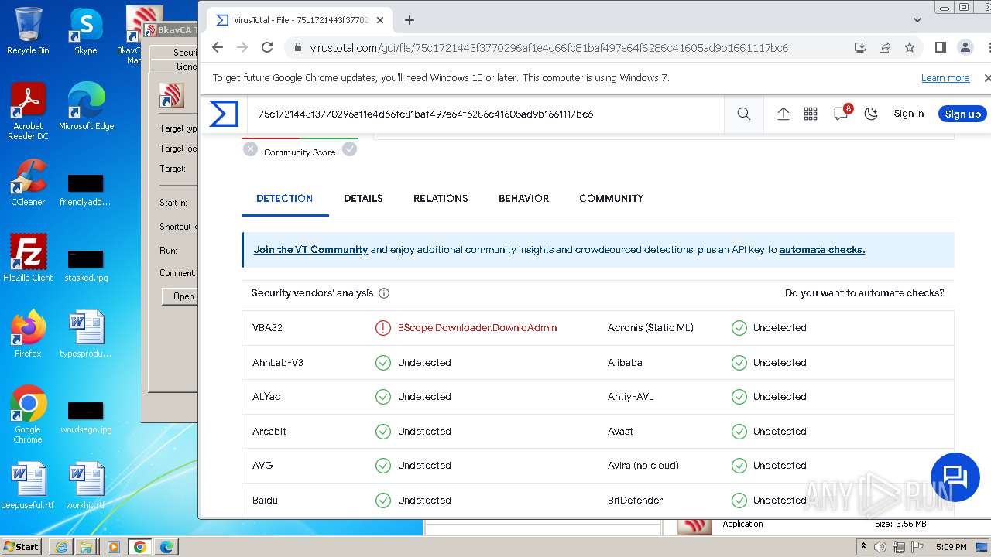Share this page from address bar
Image resolution: width=991 pixels, height=557 pixels.
click(885, 47)
